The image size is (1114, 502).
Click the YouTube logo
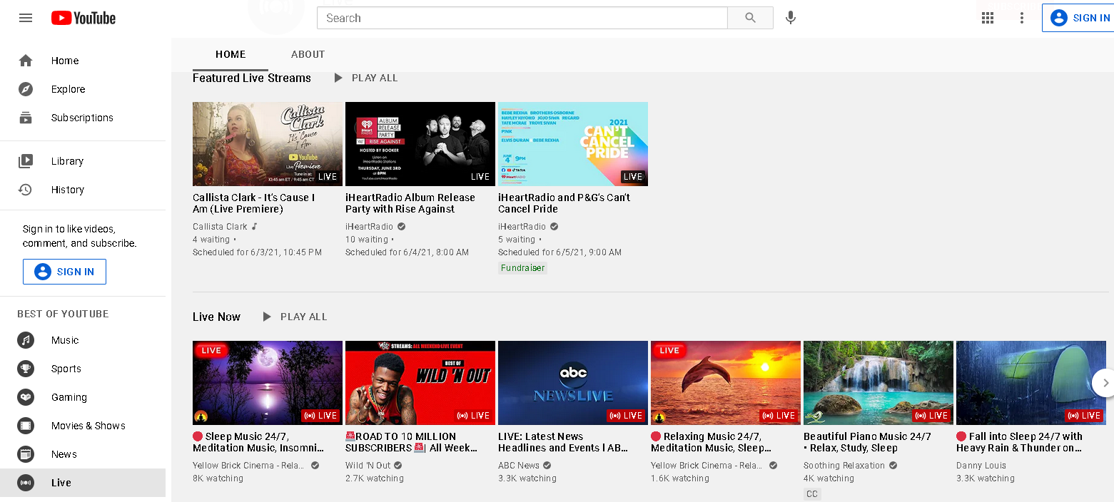83,18
